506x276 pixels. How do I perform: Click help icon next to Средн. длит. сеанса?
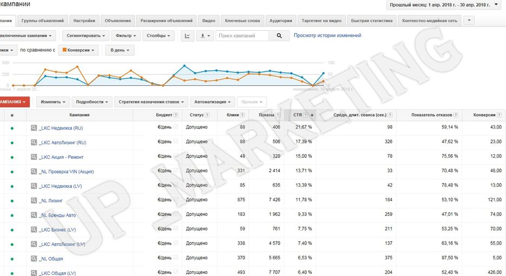(390, 115)
